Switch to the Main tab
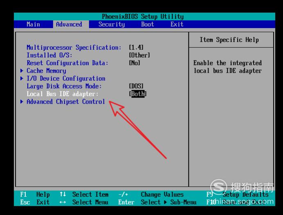 click(x=33, y=24)
